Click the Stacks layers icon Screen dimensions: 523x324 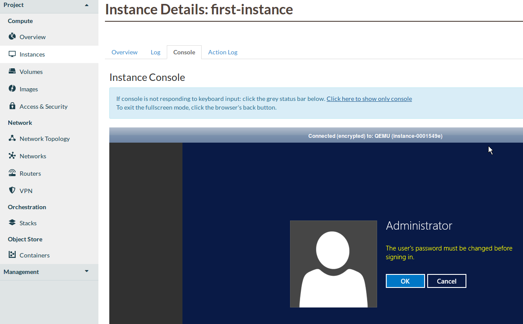[11, 223]
